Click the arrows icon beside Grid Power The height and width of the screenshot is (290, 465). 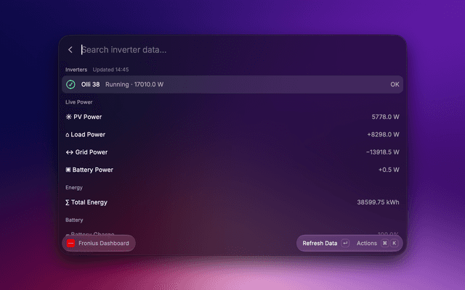(x=70, y=152)
